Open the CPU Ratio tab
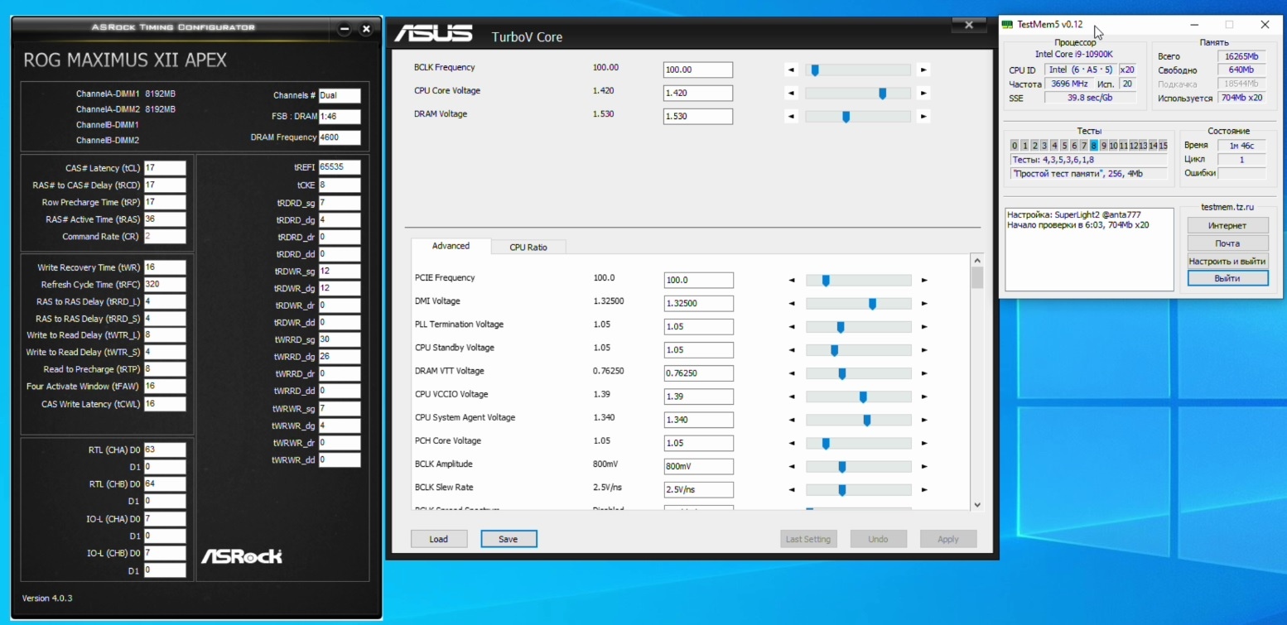 [x=528, y=247]
